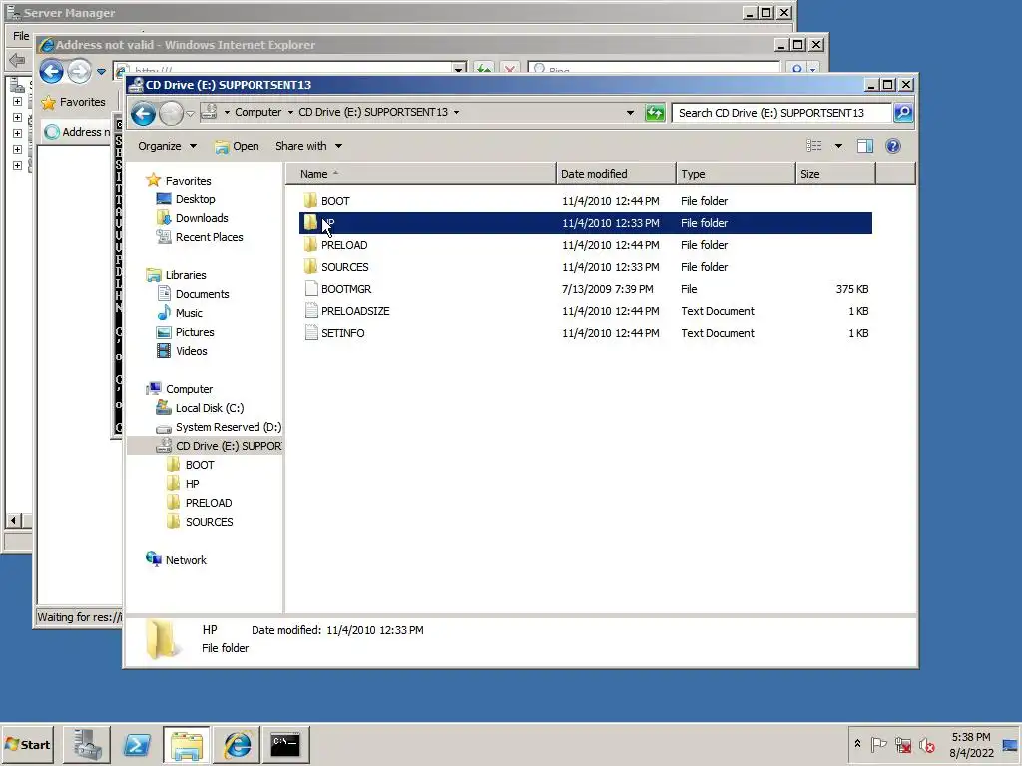The width and height of the screenshot is (1022, 766).
Task: Expand the Computer breadcrumb arrow
Action: click(290, 112)
